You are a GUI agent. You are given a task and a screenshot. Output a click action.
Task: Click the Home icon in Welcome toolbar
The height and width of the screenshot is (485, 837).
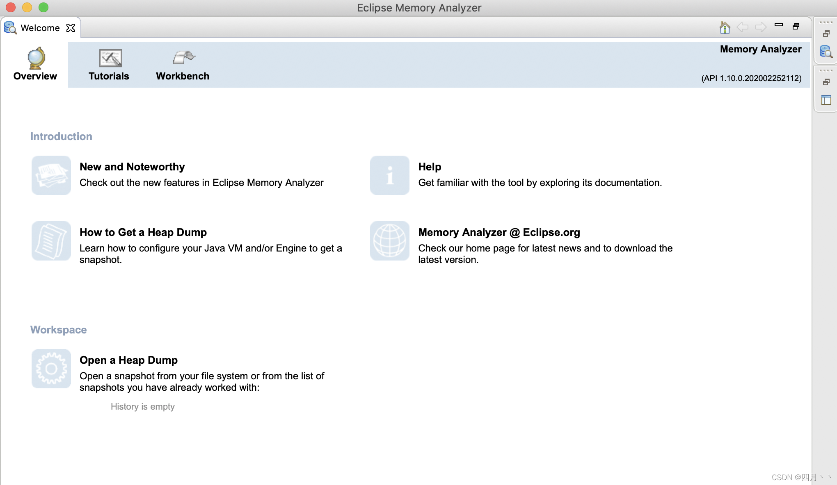[725, 27]
